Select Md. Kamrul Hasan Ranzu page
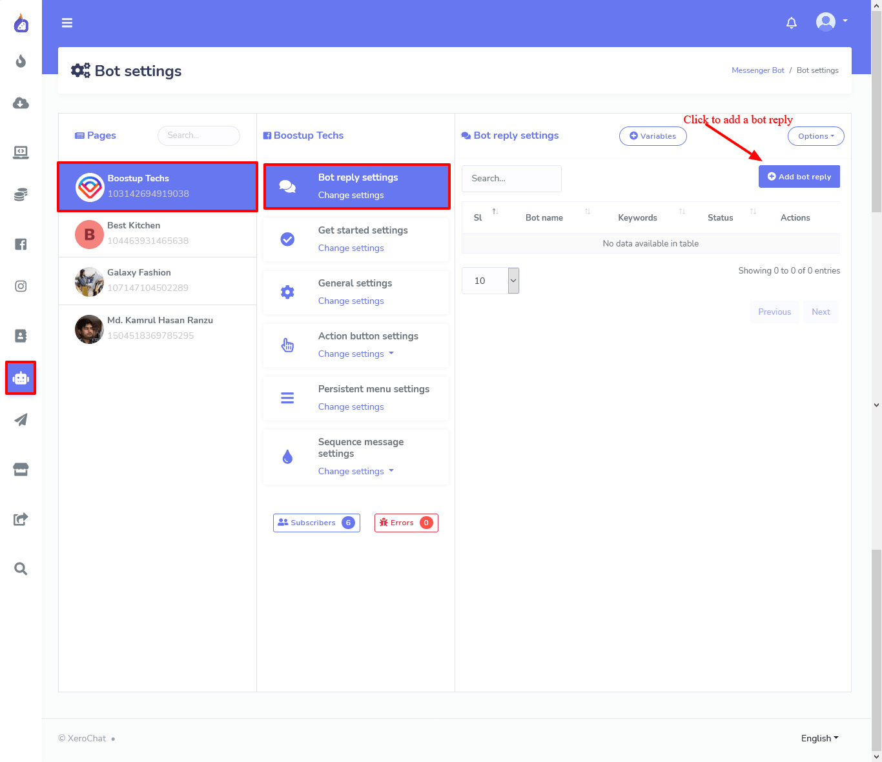This screenshot has width=882, height=762. click(x=158, y=328)
